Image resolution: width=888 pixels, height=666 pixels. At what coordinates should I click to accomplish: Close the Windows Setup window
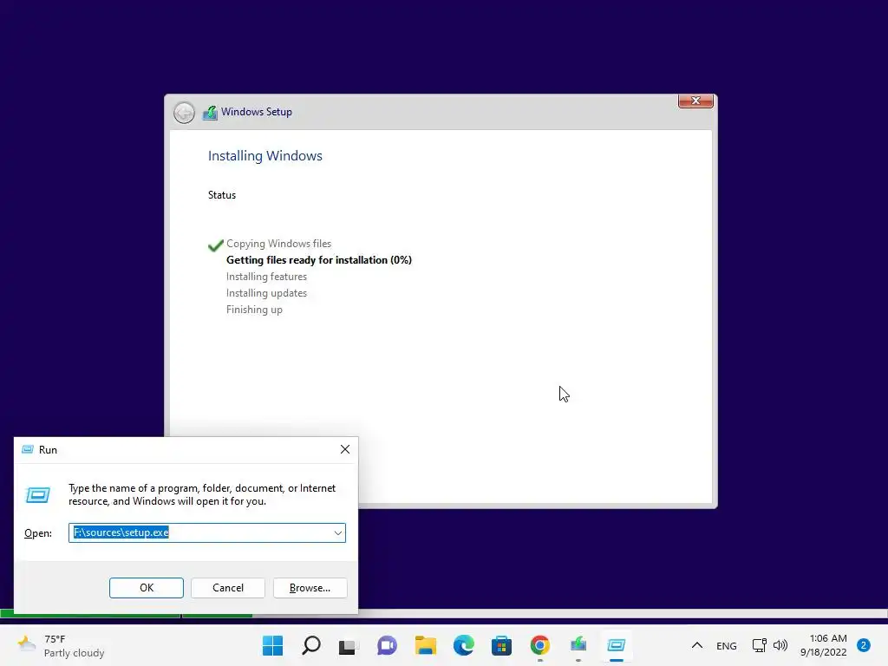(x=695, y=101)
